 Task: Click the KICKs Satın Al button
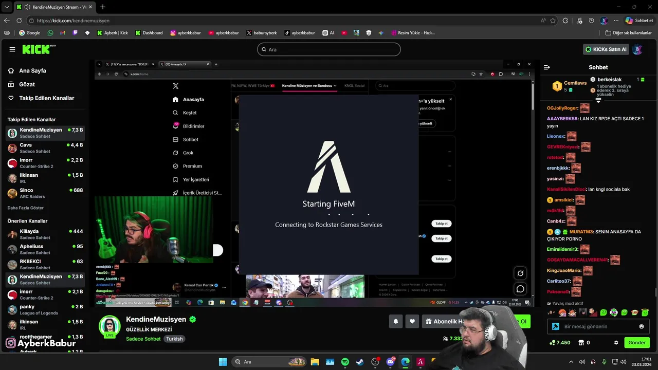(606, 49)
